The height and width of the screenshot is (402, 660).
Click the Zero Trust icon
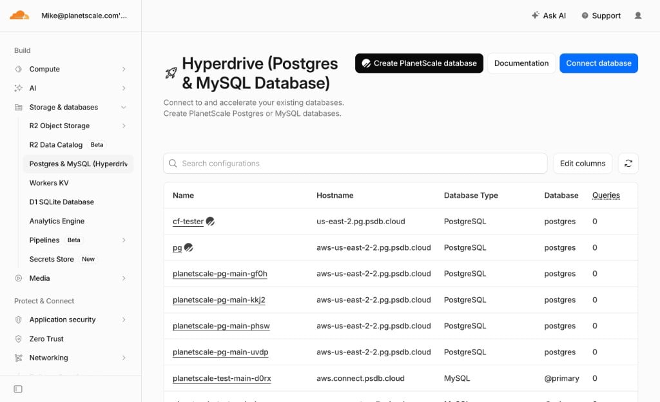pyautogui.click(x=18, y=338)
